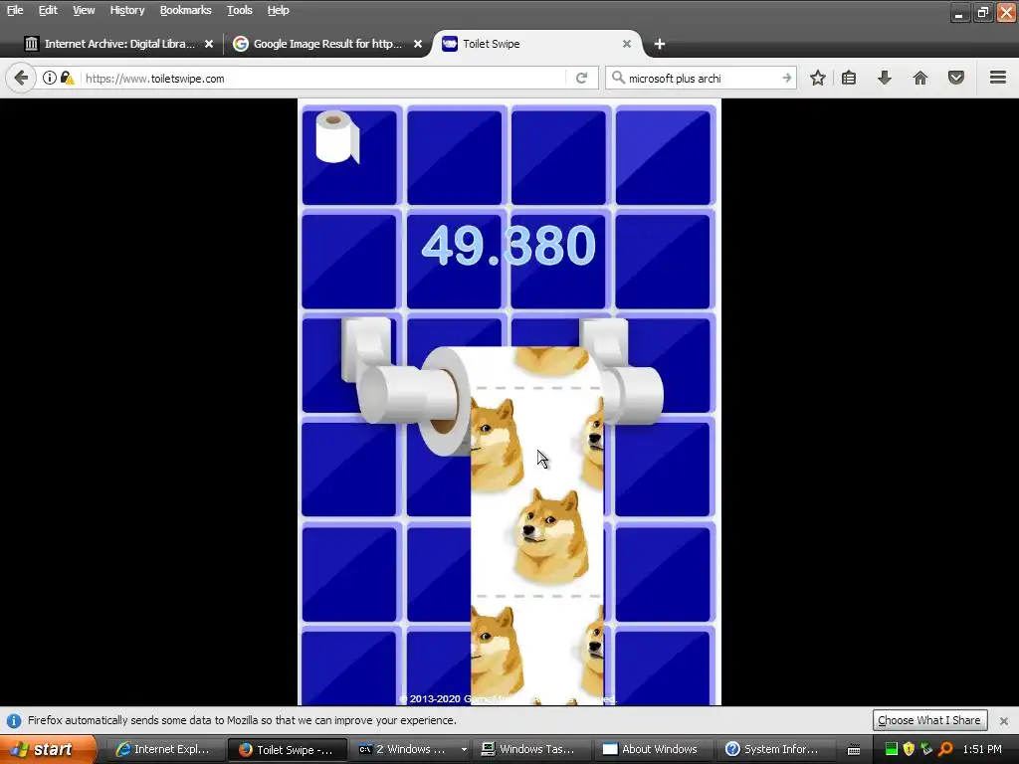1019x764 pixels.
Task: Show bookmarks list icon
Action: (849, 78)
